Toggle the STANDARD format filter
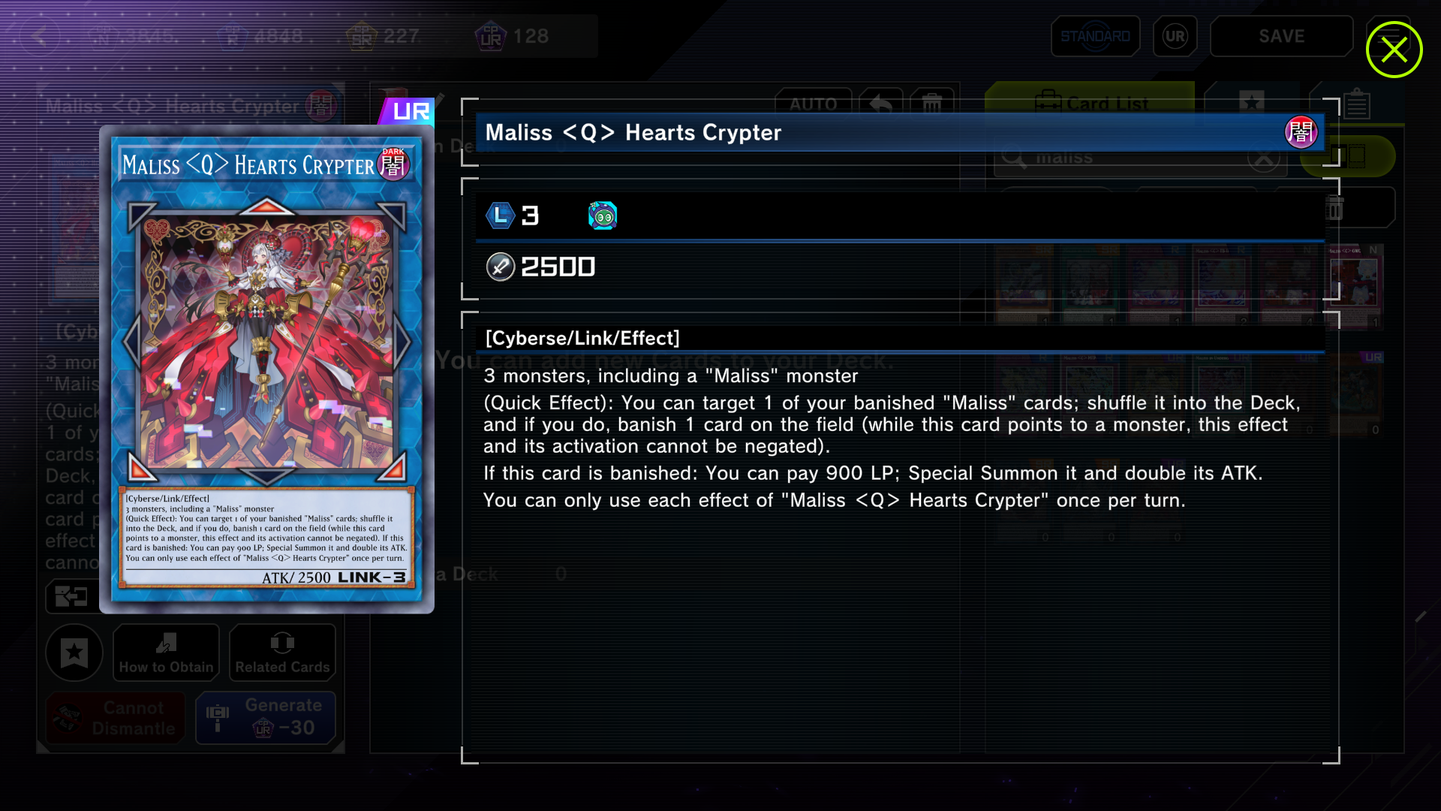The height and width of the screenshot is (811, 1441). tap(1095, 36)
